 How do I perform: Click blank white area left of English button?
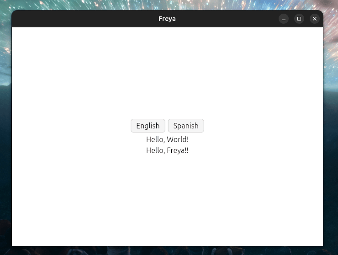[69, 126]
